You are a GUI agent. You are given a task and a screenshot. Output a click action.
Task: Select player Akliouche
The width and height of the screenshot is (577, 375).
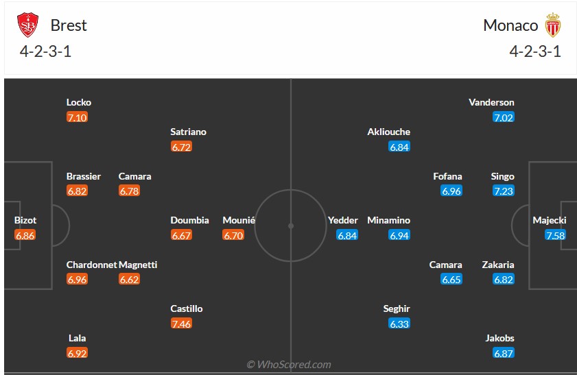(x=389, y=132)
